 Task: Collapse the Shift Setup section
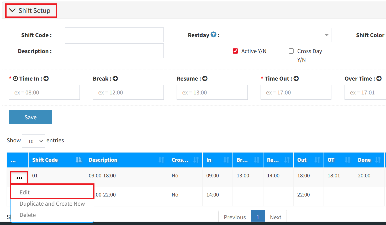pyautogui.click(x=12, y=10)
